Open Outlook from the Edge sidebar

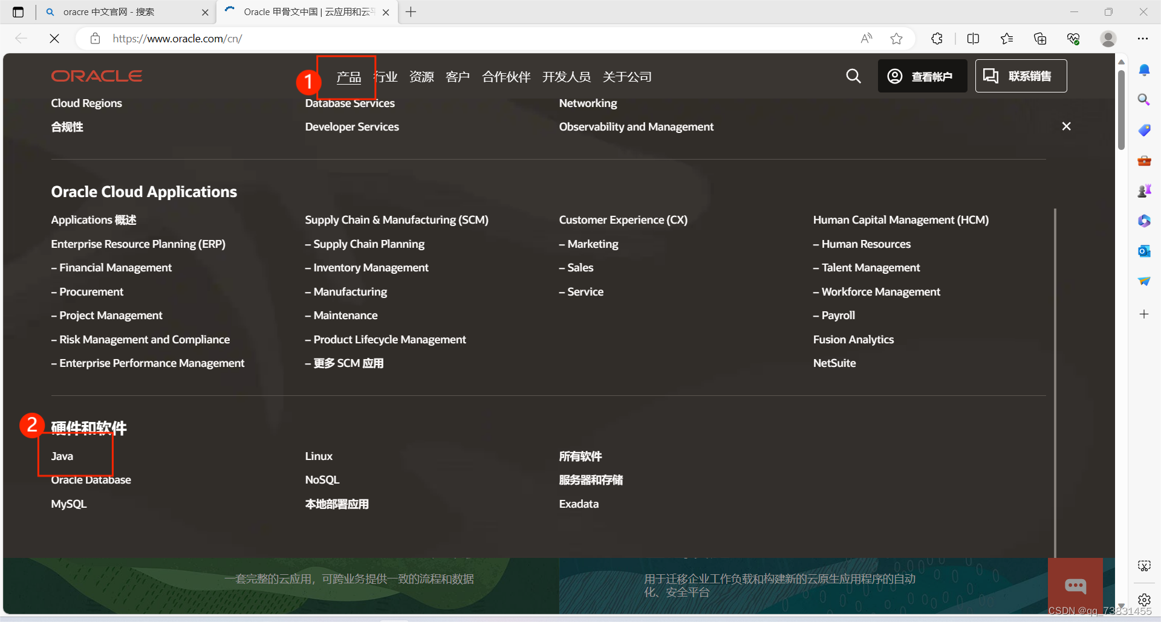pos(1144,251)
